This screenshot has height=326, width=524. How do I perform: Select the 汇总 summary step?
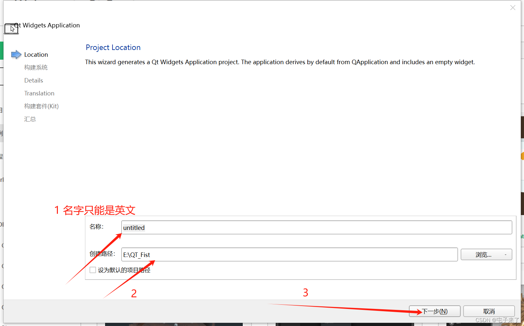point(30,119)
